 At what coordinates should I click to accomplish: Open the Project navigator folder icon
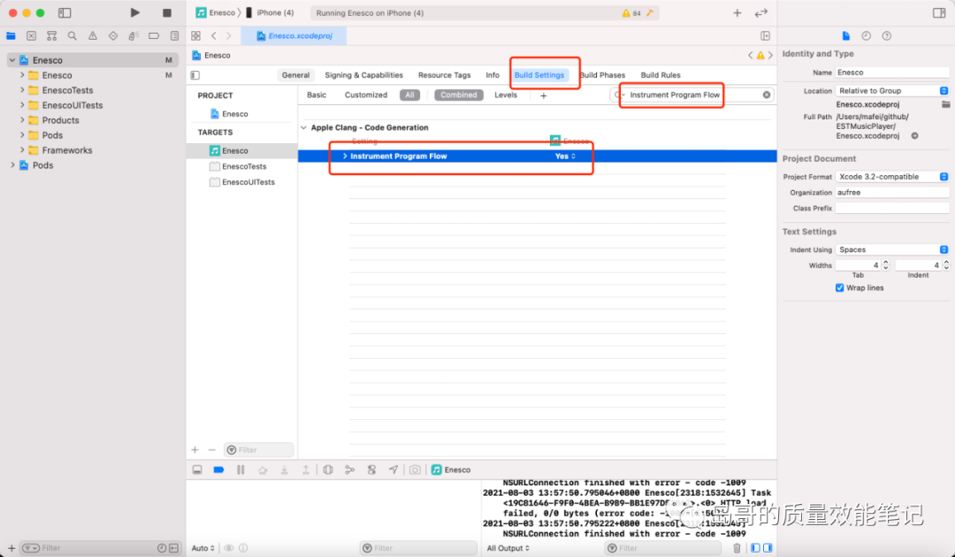click(x=11, y=36)
